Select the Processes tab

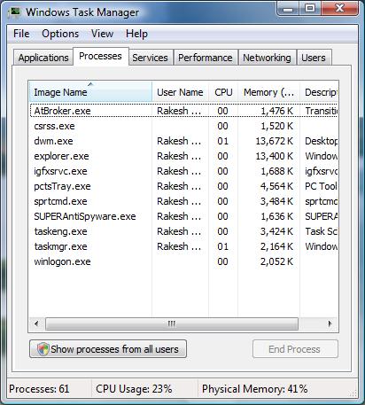coord(100,56)
